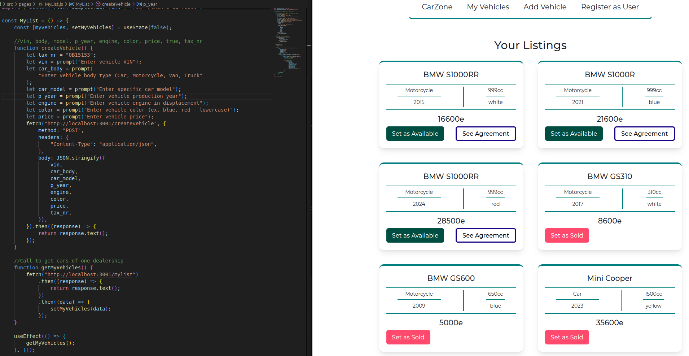View agreement for the red 2024 BMW S1000RR
This screenshot has height=356, width=689.
[x=486, y=235]
